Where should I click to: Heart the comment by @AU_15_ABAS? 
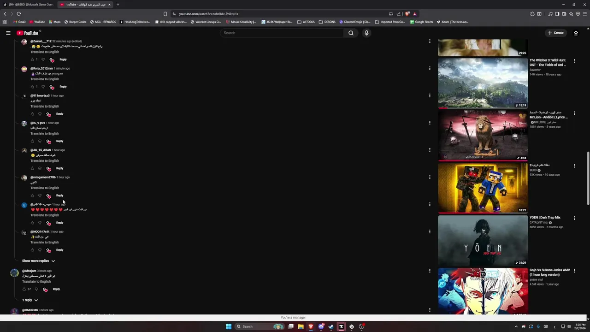tap(48, 169)
